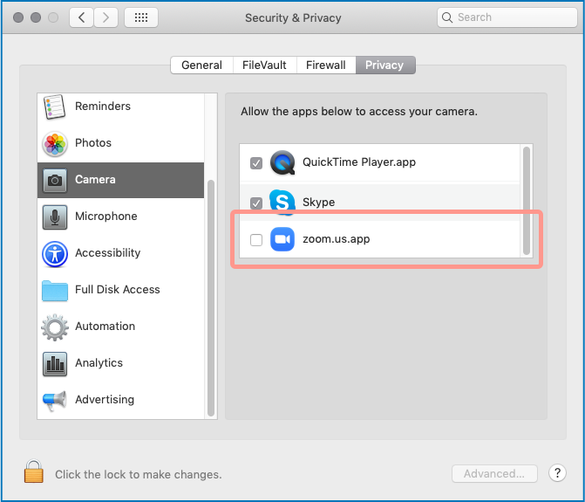Image resolution: width=585 pixels, height=502 pixels.
Task: Switch to the General tab
Action: [202, 65]
